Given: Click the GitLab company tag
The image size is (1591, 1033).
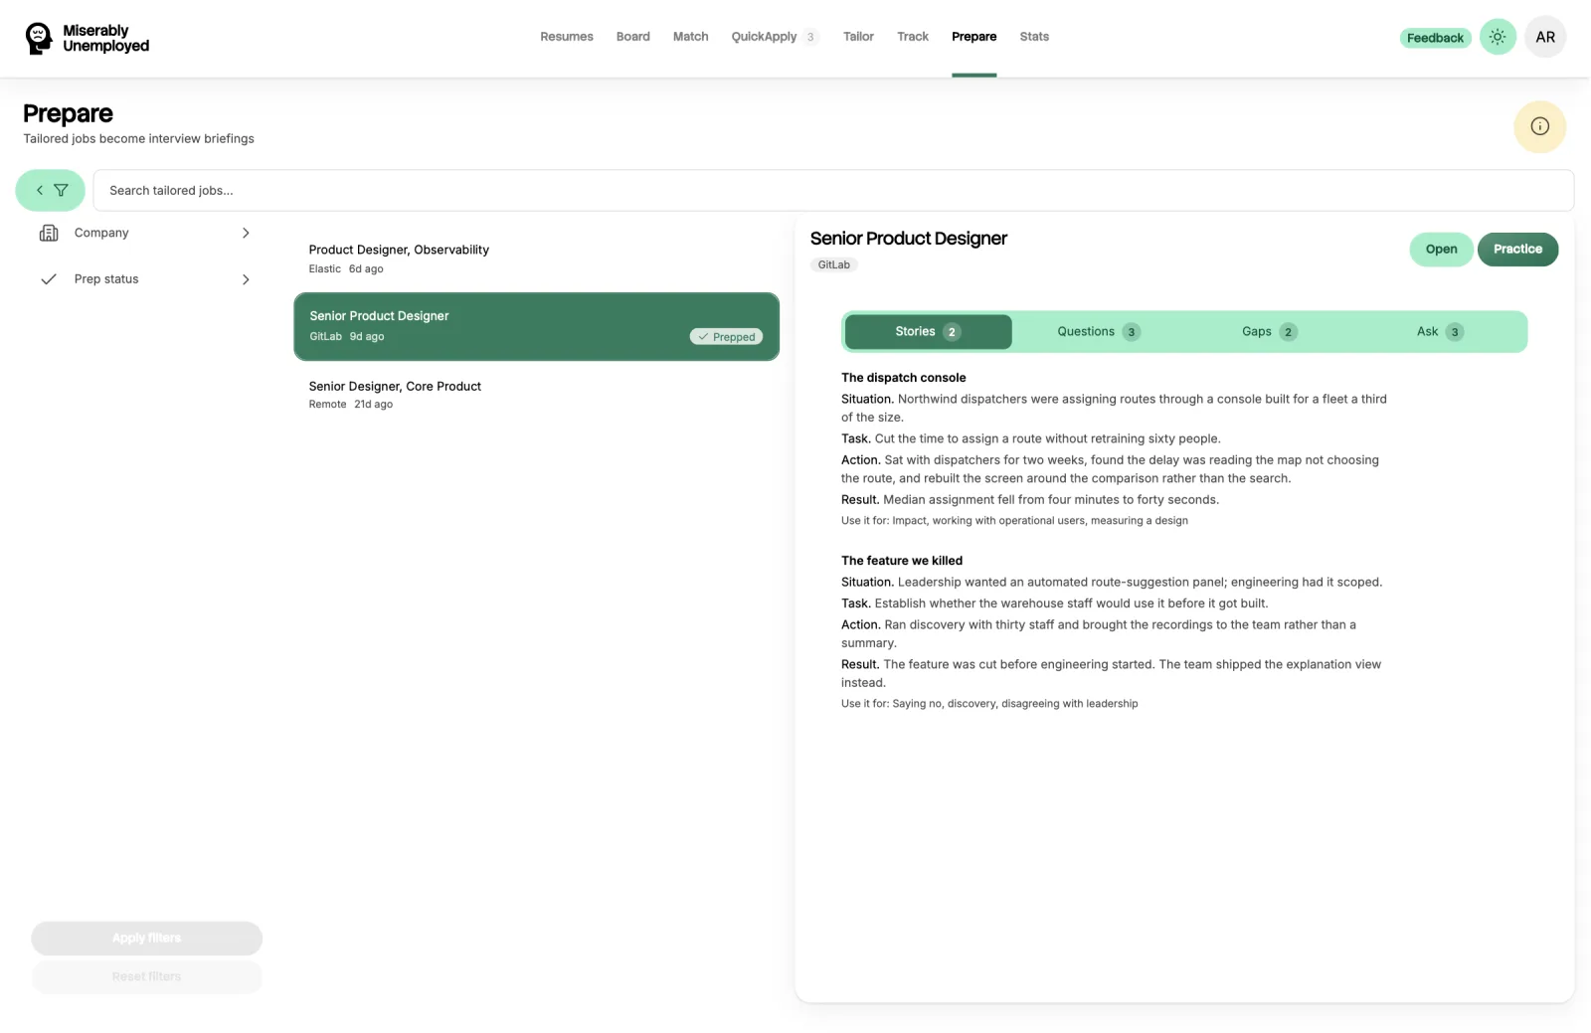Looking at the screenshot, I should (833, 264).
